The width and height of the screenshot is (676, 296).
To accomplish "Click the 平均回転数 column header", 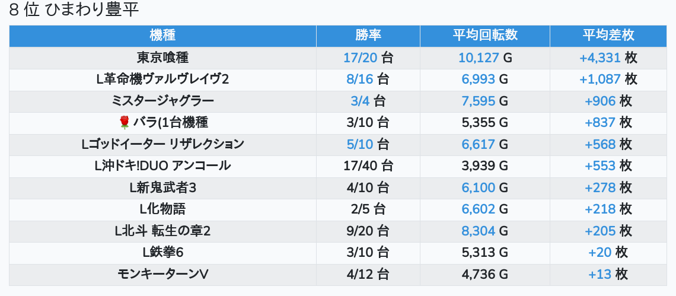I will [x=484, y=36].
